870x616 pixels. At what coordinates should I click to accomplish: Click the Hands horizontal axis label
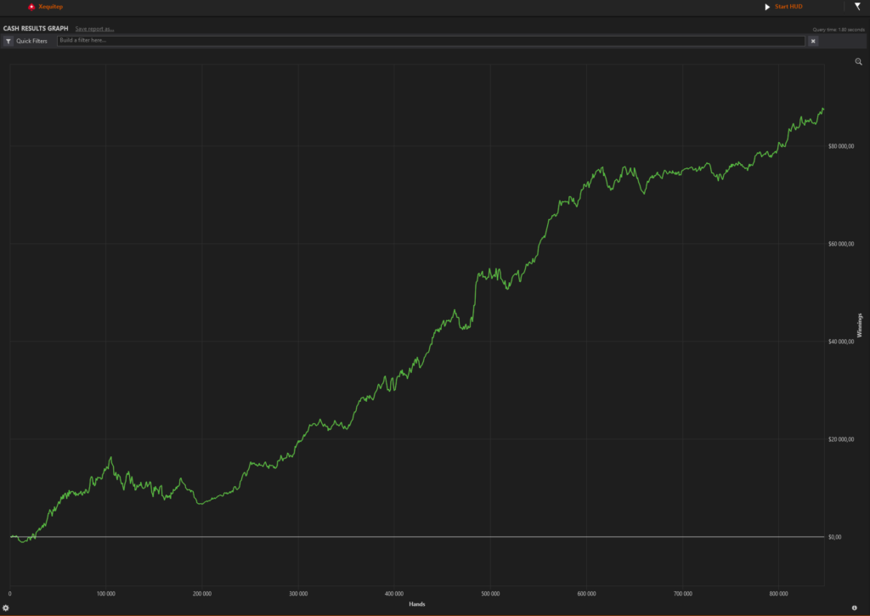coord(416,603)
